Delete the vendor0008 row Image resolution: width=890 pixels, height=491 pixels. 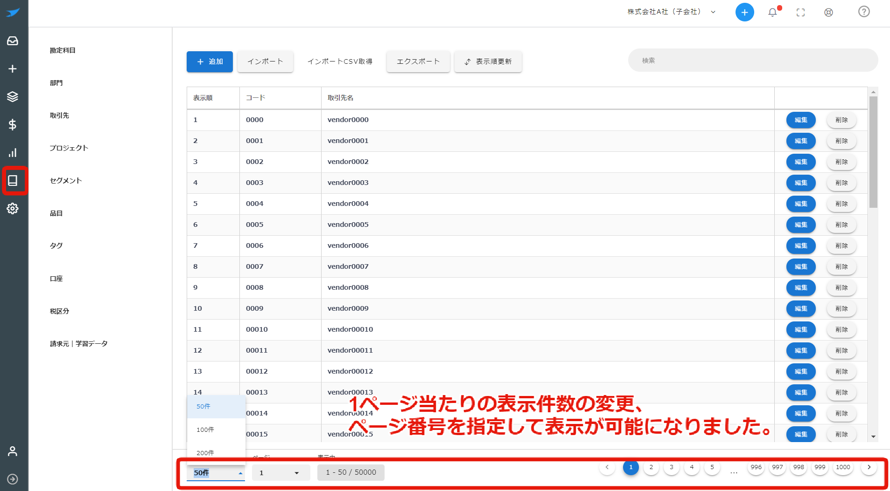(x=841, y=288)
